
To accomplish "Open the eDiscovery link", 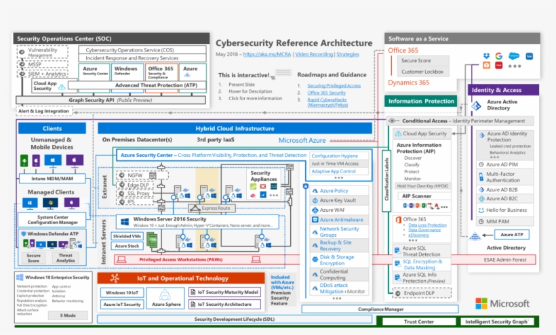I will click(419, 235).
